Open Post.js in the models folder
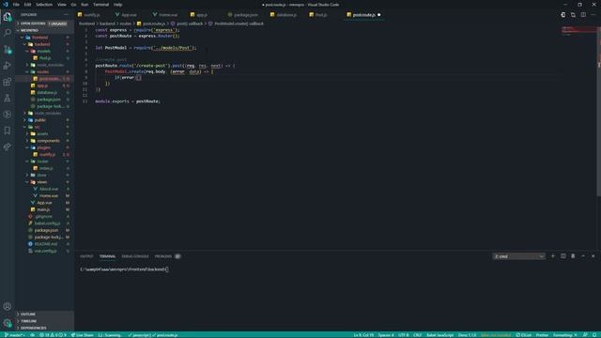Image resolution: width=601 pixels, height=338 pixels. 45,58
